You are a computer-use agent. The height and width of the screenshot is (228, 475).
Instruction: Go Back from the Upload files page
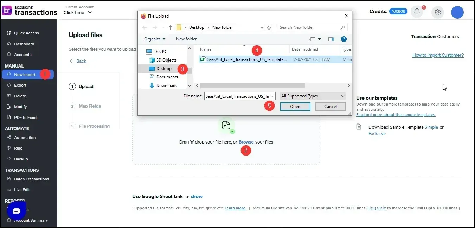click(x=78, y=61)
